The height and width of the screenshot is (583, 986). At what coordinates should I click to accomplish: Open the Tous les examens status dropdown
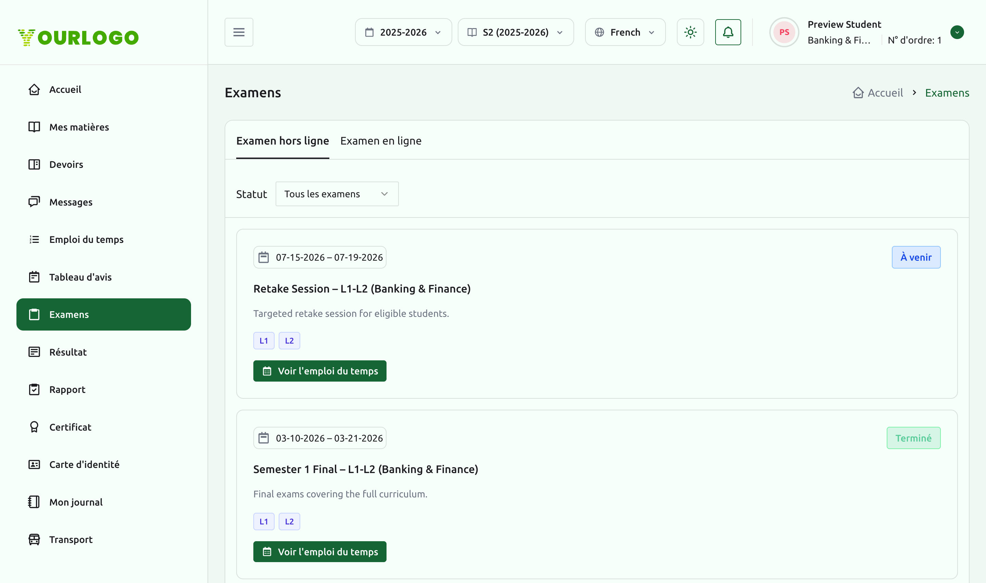pos(337,194)
